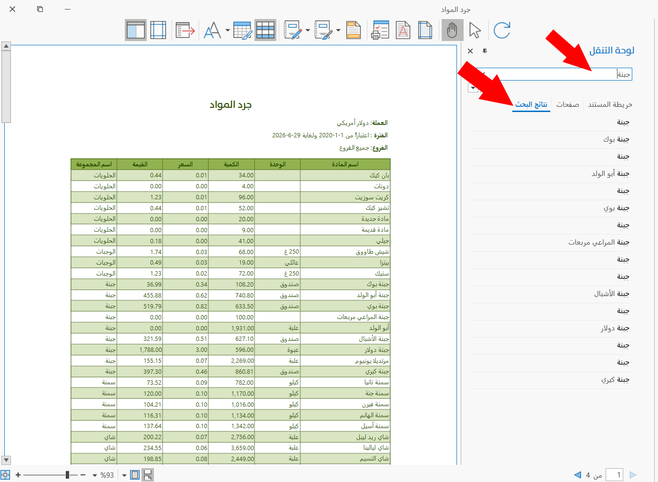The width and height of the screenshot is (658, 482).
Task: Toggle the navigation pane toolbar button
Action: pos(136,30)
